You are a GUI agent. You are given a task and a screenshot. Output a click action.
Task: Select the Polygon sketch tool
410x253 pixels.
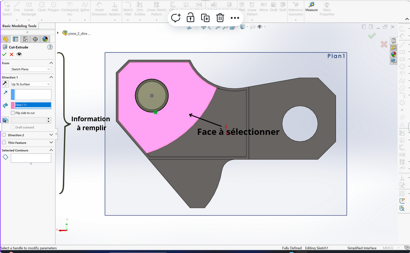coord(53,7)
